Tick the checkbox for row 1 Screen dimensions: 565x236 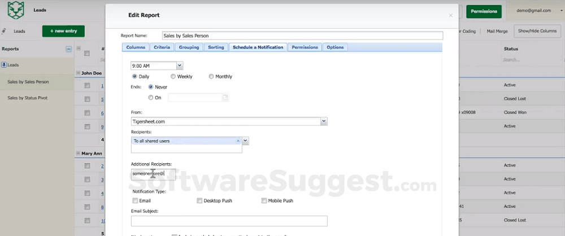(87, 85)
